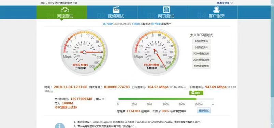Screen dimensions: 274x128
Task: Click the green bandwidth progress bar
Action: (166, 99)
